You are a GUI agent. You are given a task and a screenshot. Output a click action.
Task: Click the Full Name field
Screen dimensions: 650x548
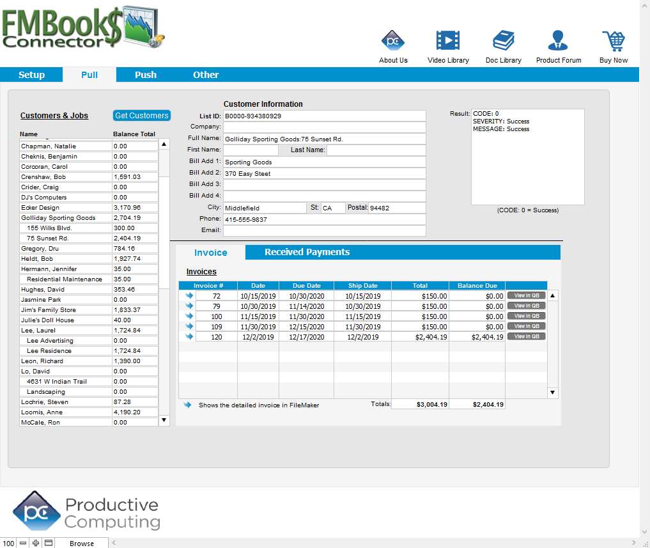pos(325,139)
